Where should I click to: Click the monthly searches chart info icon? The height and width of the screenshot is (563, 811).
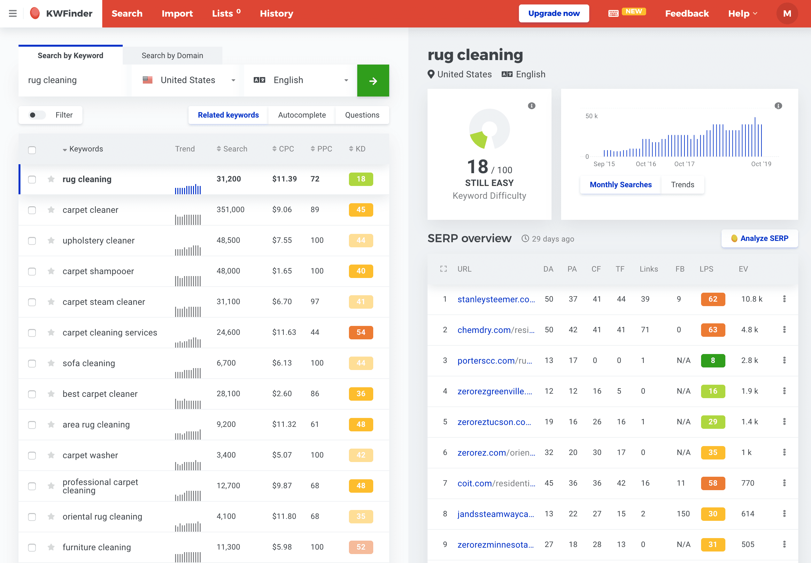(x=778, y=106)
